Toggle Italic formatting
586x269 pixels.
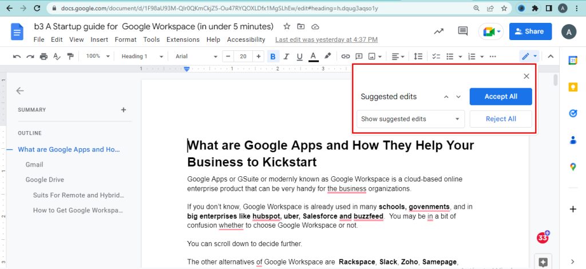[x=286, y=57]
